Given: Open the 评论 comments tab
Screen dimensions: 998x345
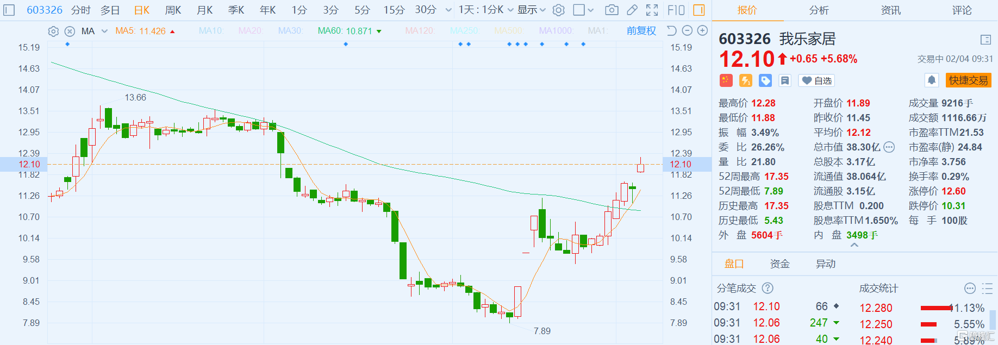Looking at the screenshot, I should 962,10.
